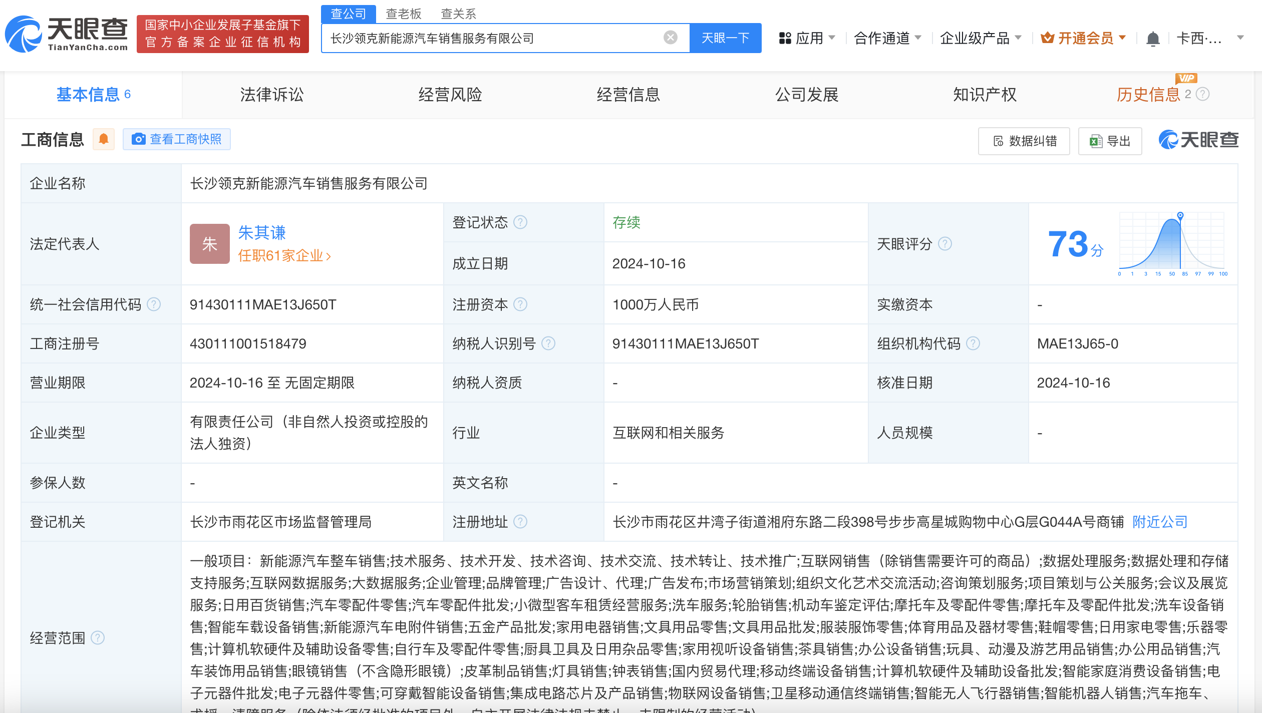
Task: Open 数据纠错 to report data errors
Action: click(1023, 141)
